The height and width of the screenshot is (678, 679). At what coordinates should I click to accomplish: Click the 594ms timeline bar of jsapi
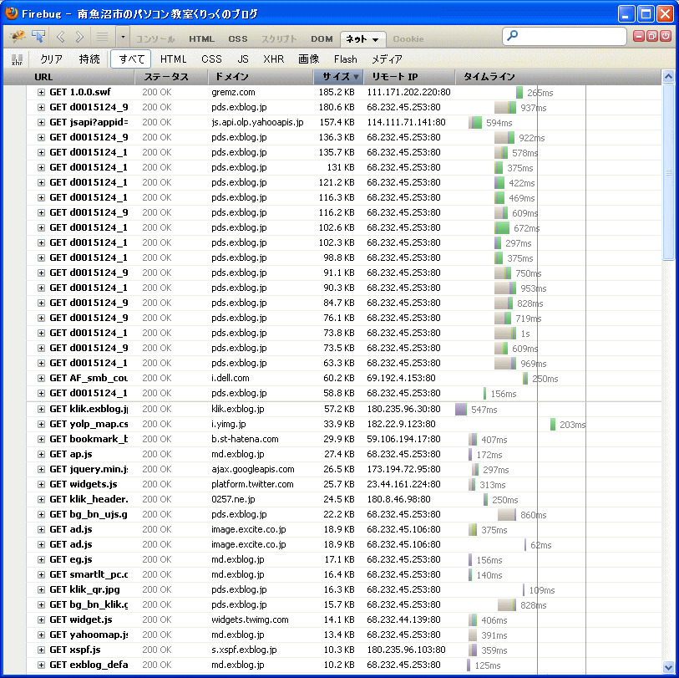[x=475, y=123]
